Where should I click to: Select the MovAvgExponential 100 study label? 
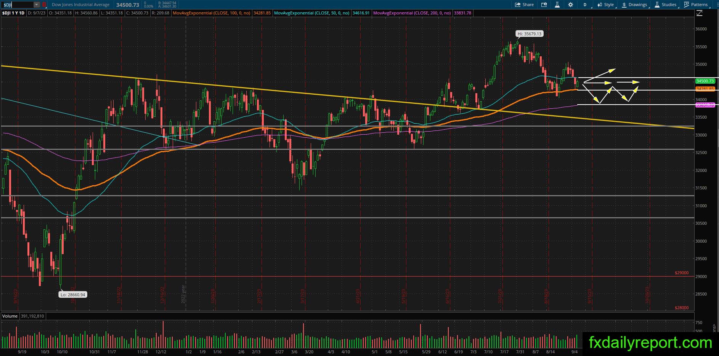(x=212, y=13)
